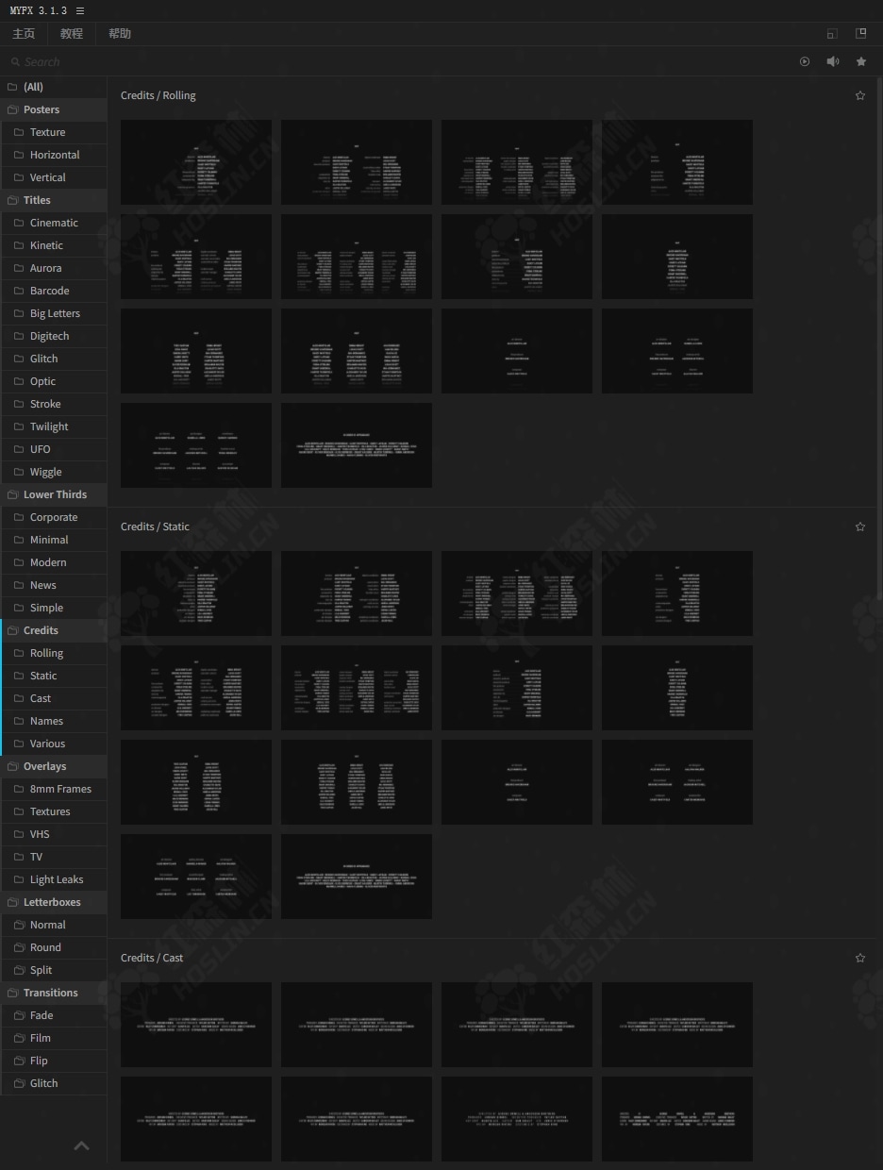Collapse the Credits category
This screenshot has height=1170, width=883.
pyautogui.click(x=54, y=630)
